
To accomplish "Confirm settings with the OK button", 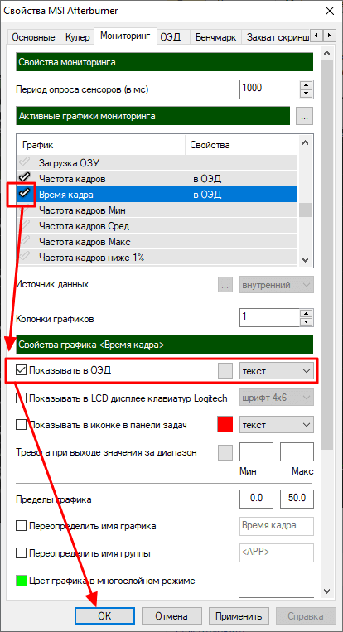I will [104, 616].
